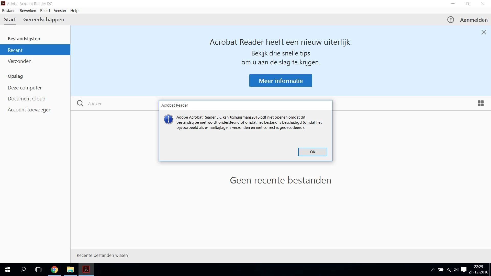491x276 pixels.
Task: Close the new look banner
Action: click(484, 32)
